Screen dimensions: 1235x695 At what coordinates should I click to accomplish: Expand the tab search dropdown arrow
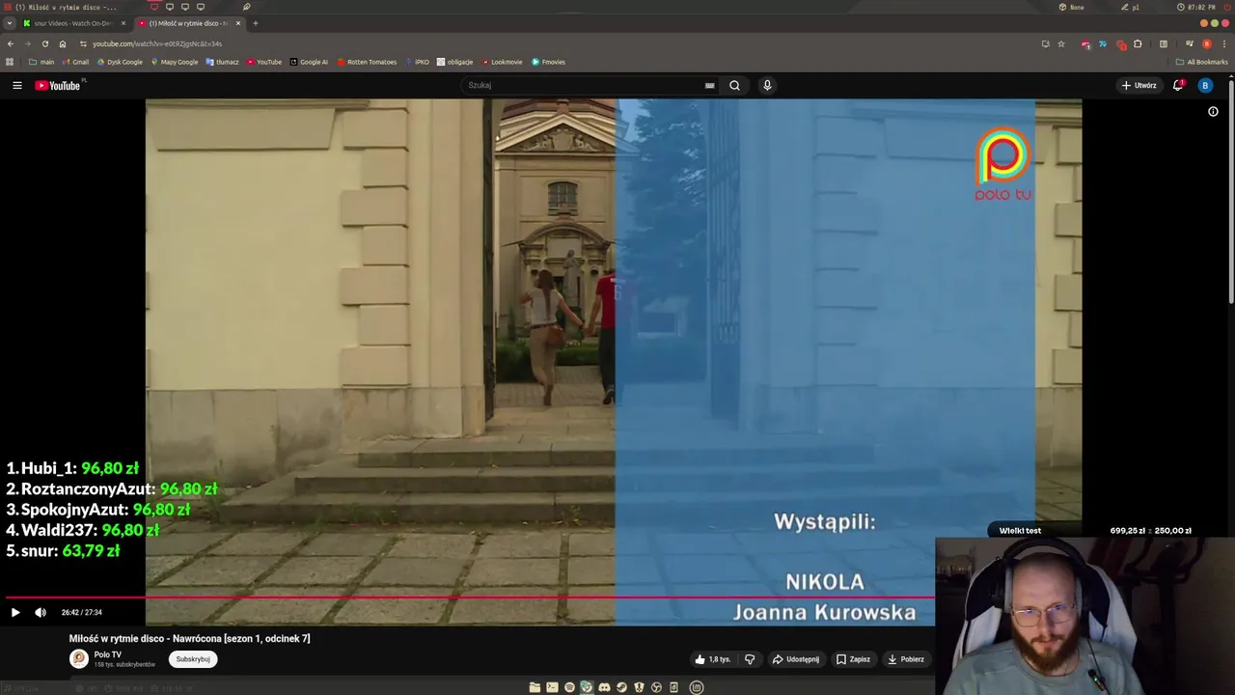click(10, 23)
